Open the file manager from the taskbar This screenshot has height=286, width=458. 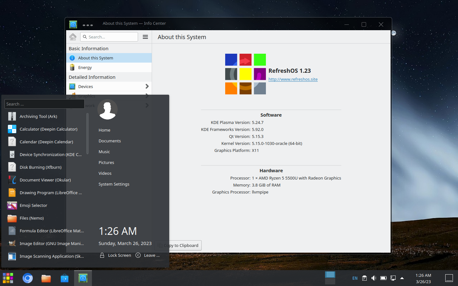46,278
